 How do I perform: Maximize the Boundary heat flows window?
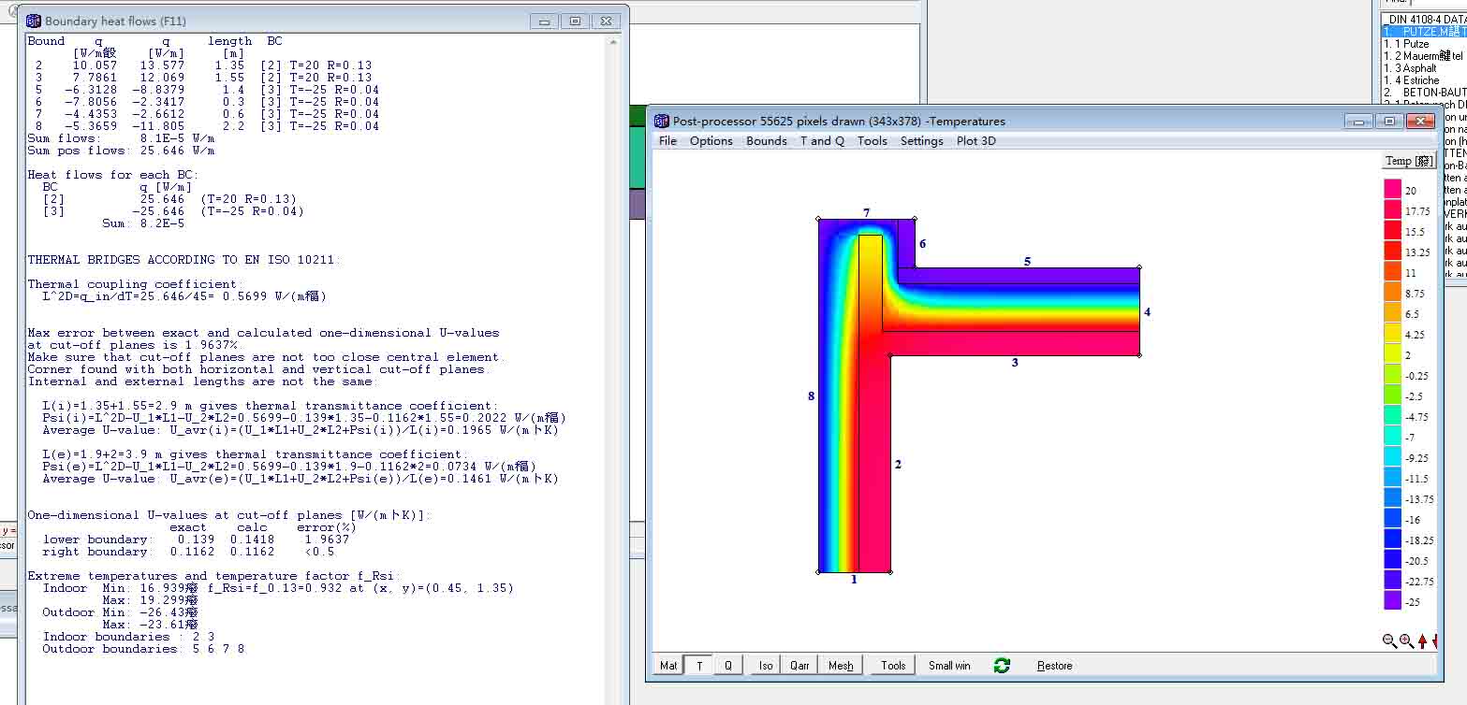[575, 21]
